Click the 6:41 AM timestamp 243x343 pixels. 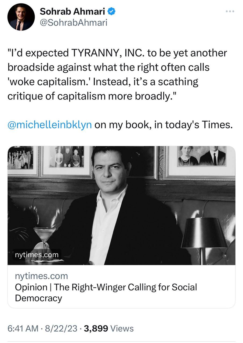pyautogui.click(x=23, y=328)
